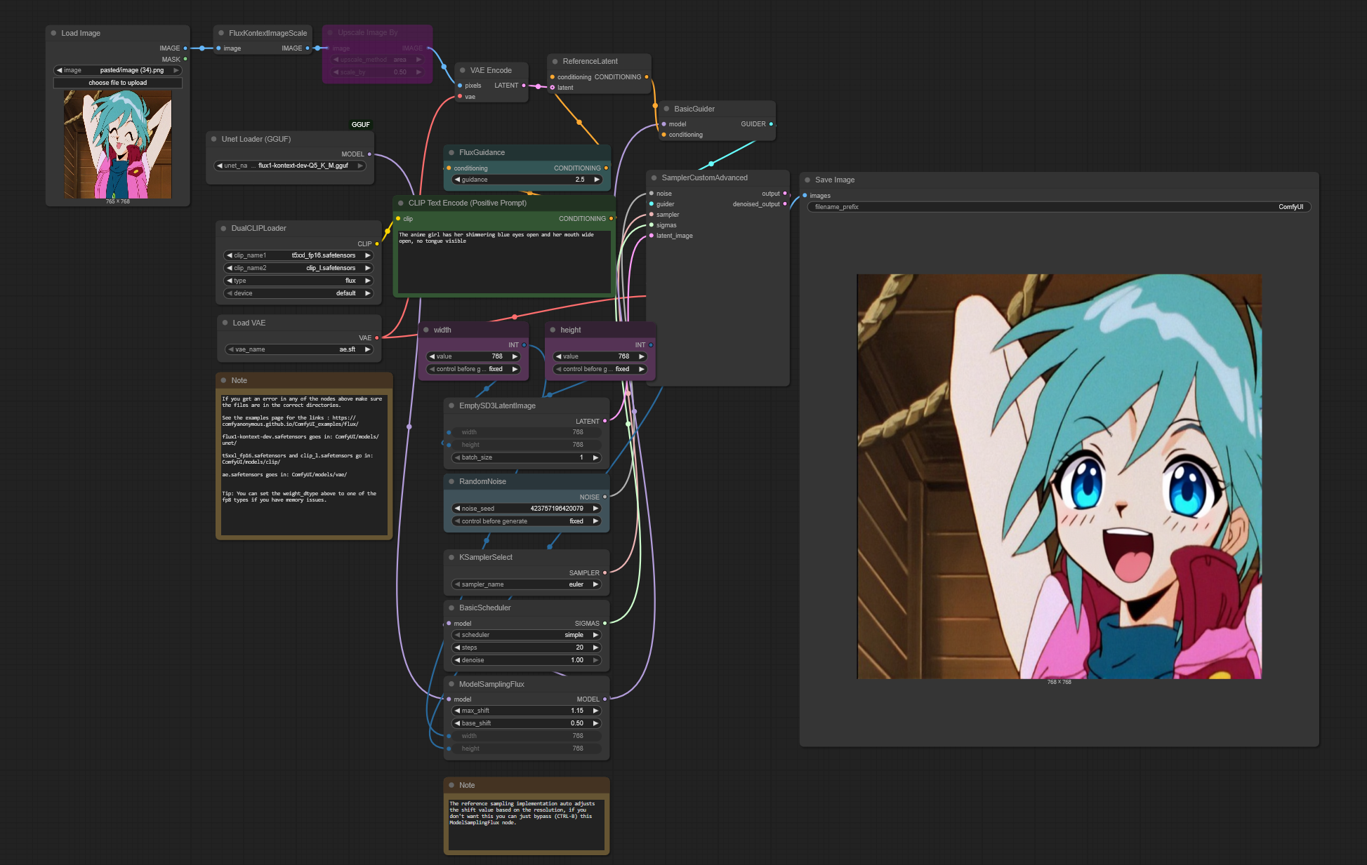The width and height of the screenshot is (1367, 865).
Task: Collapse the KSamplerSelect node via title dot
Action: [451, 557]
